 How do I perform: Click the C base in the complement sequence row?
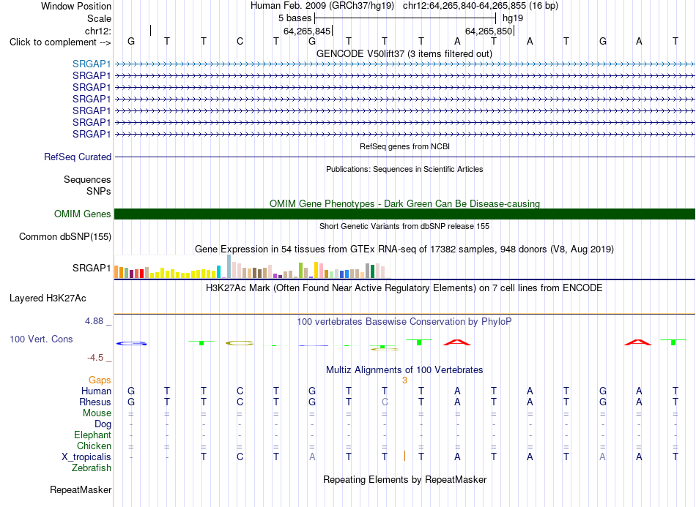click(x=240, y=41)
